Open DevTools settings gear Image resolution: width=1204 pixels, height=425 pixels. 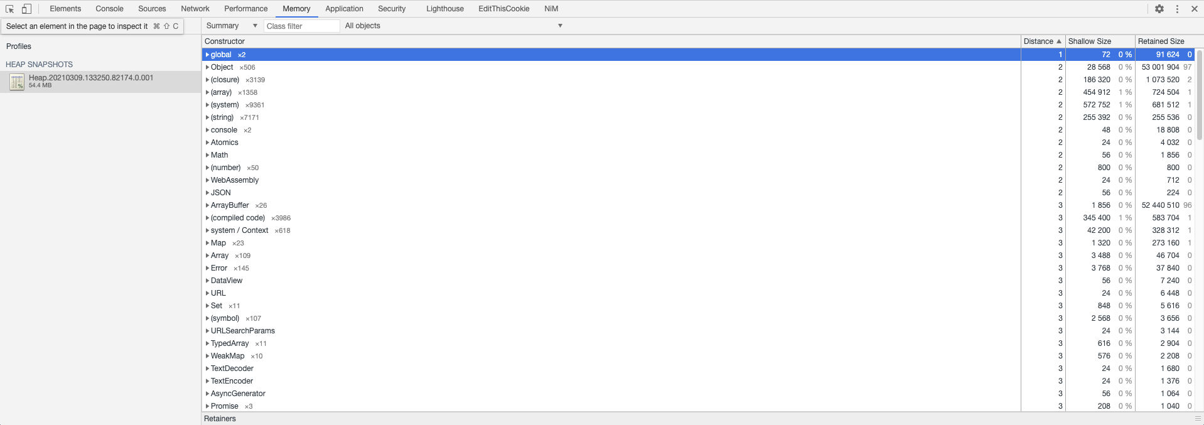(1159, 9)
